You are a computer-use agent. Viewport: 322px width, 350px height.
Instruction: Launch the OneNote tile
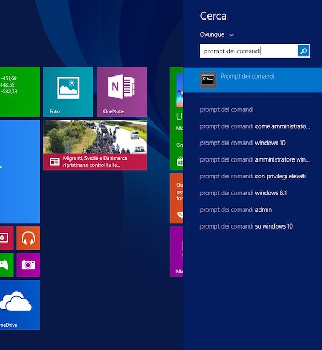121,91
